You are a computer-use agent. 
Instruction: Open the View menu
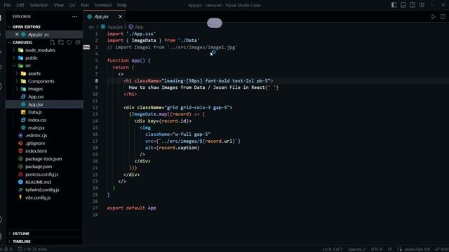coord(59,5)
